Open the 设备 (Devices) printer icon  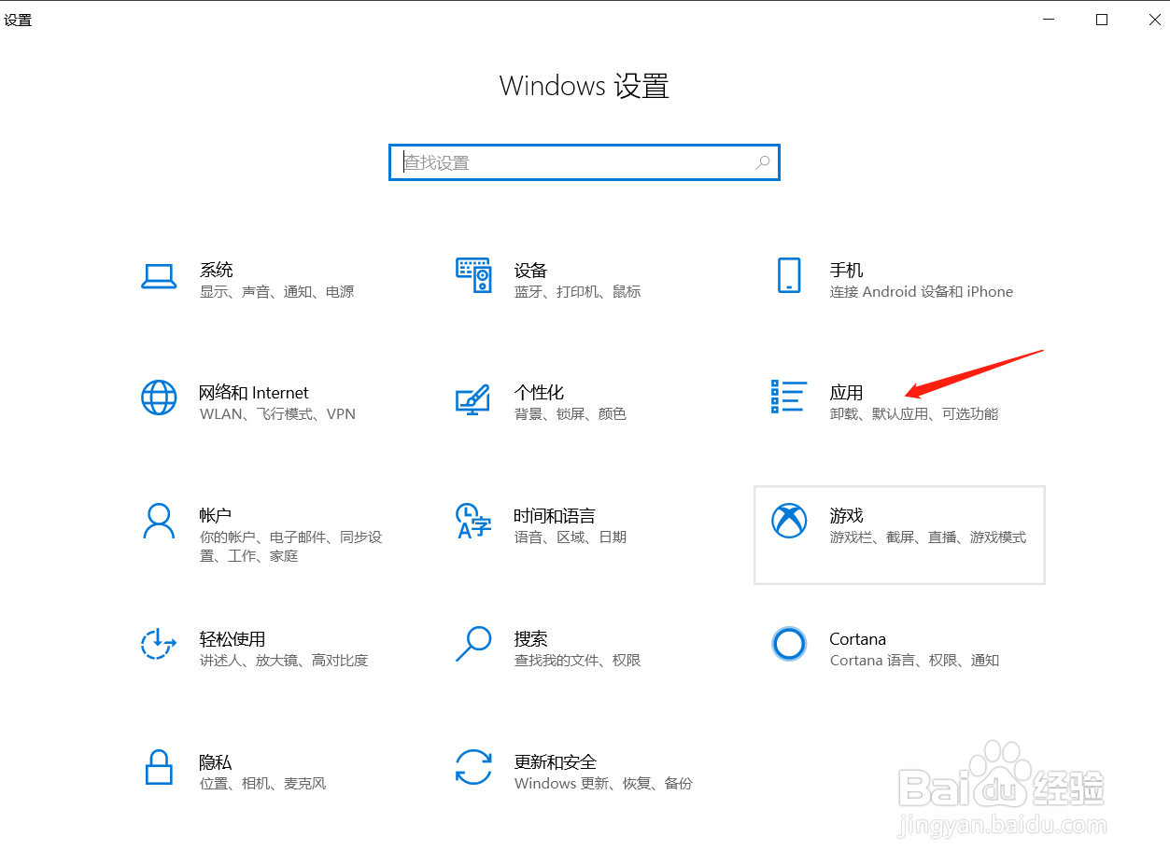pyautogui.click(x=473, y=276)
